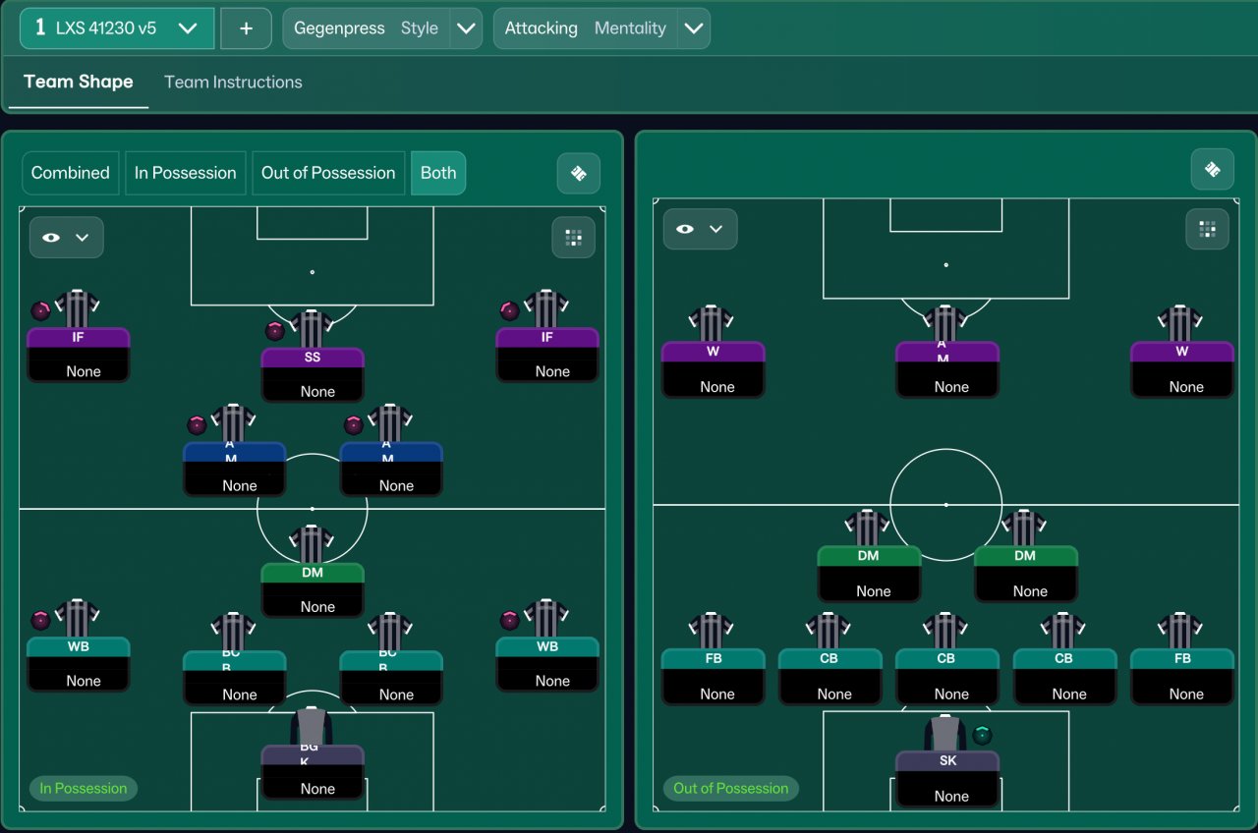Expand the Attacking Mentality dropdown
The image size is (1258, 833).
point(694,28)
